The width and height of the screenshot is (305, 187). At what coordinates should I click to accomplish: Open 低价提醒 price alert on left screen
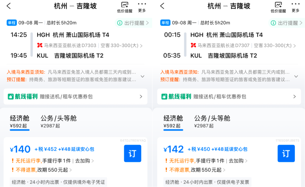125,8
